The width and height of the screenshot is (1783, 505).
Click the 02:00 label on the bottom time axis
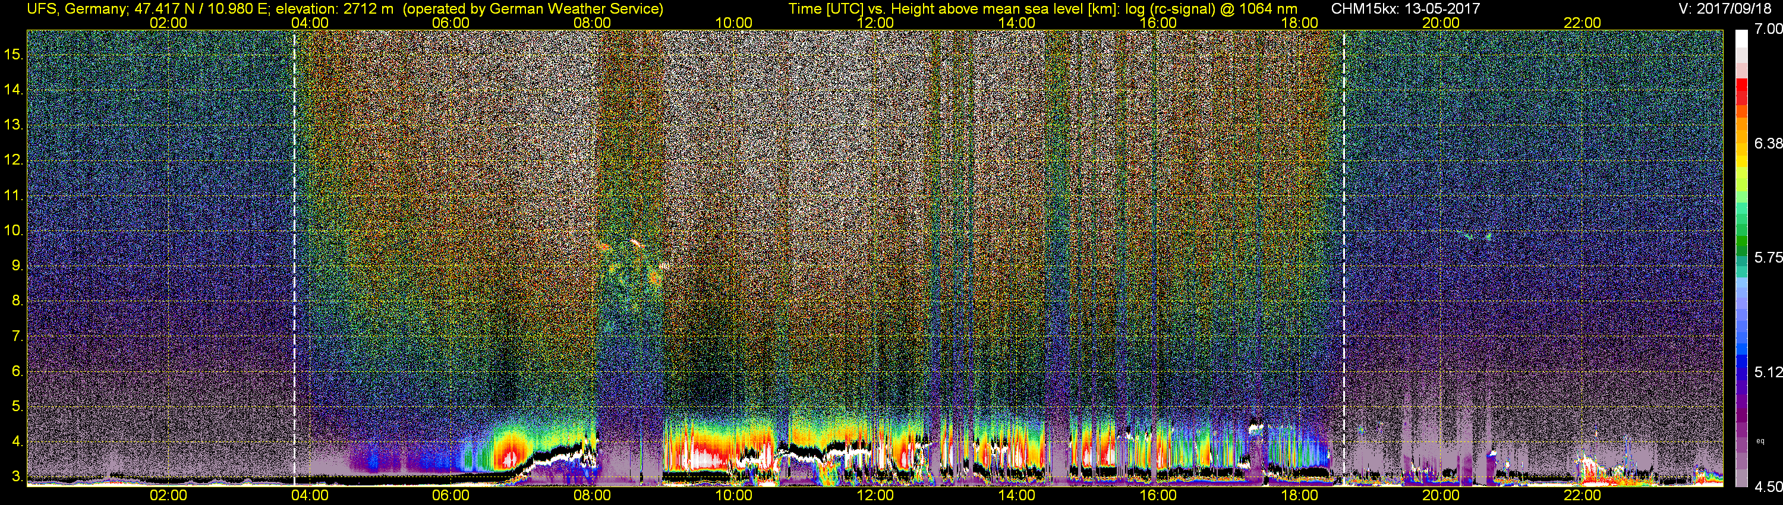click(168, 495)
